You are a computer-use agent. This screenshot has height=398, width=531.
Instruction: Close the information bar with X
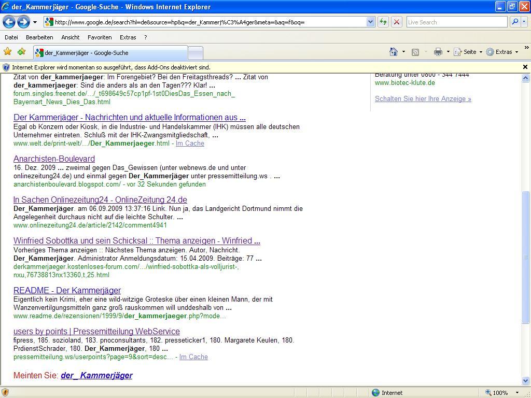pyautogui.click(x=525, y=67)
